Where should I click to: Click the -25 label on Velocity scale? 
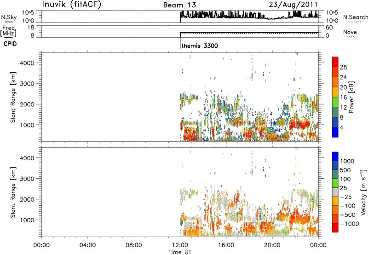click(346, 197)
